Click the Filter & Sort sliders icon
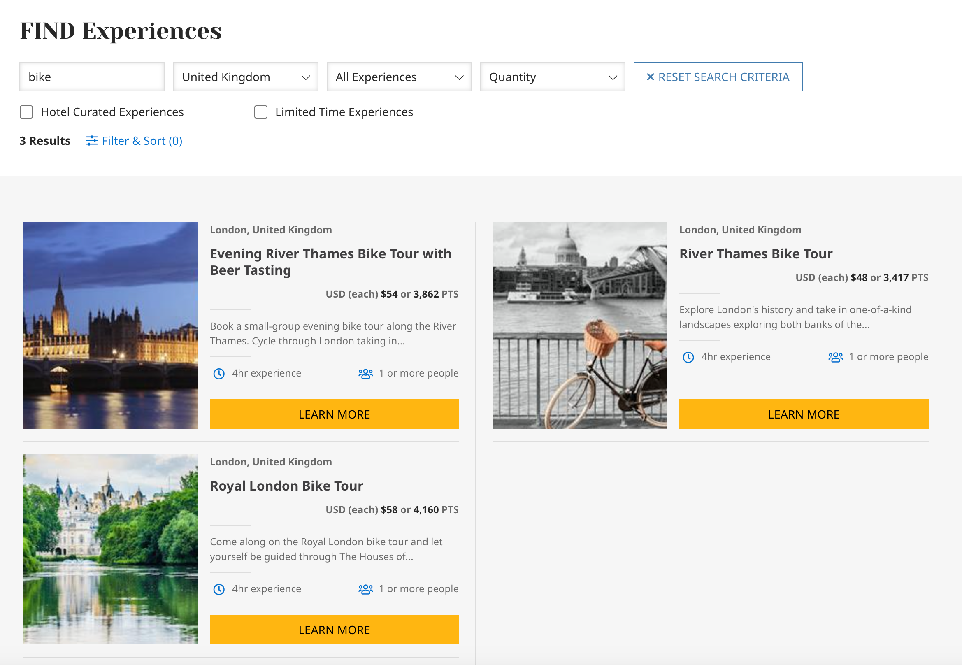This screenshot has width=962, height=665. tap(92, 141)
